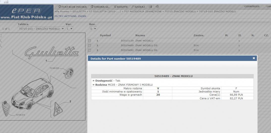Click ZNAK MODELU DS name cell
The width and height of the screenshot is (271, 133).
click(x=146, y=45)
